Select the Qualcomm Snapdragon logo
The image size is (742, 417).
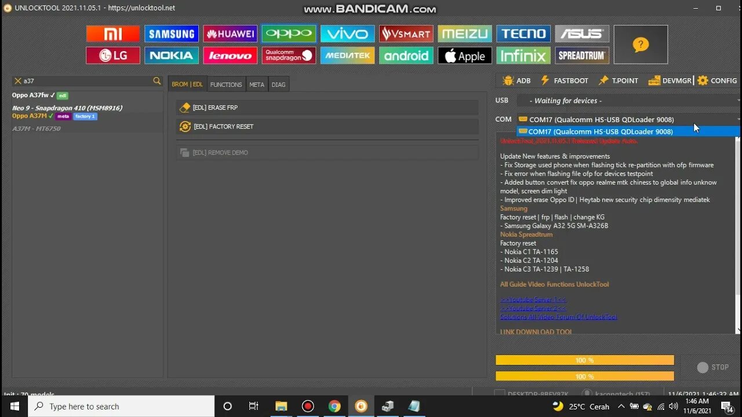coord(289,56)
